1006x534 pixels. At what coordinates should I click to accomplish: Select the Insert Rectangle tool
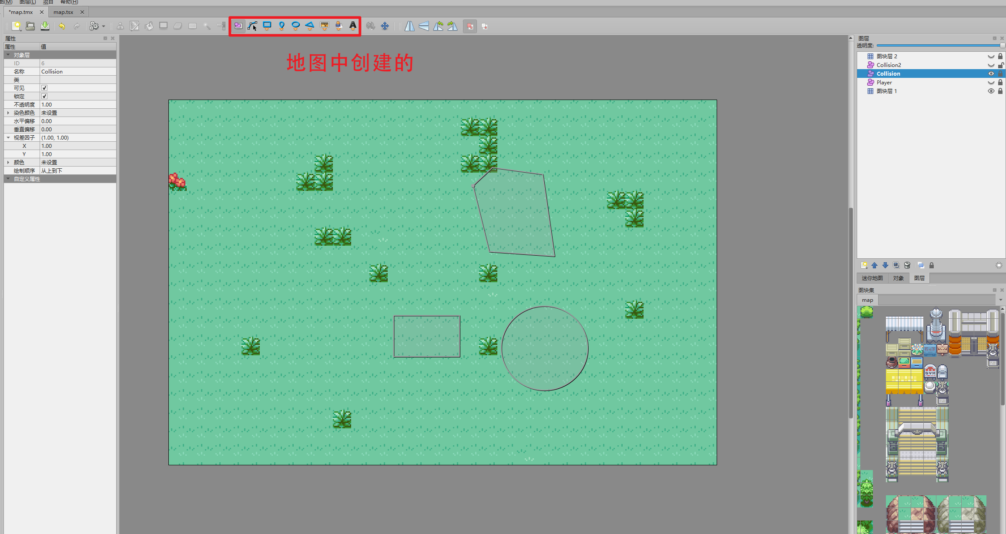point(267,26)
